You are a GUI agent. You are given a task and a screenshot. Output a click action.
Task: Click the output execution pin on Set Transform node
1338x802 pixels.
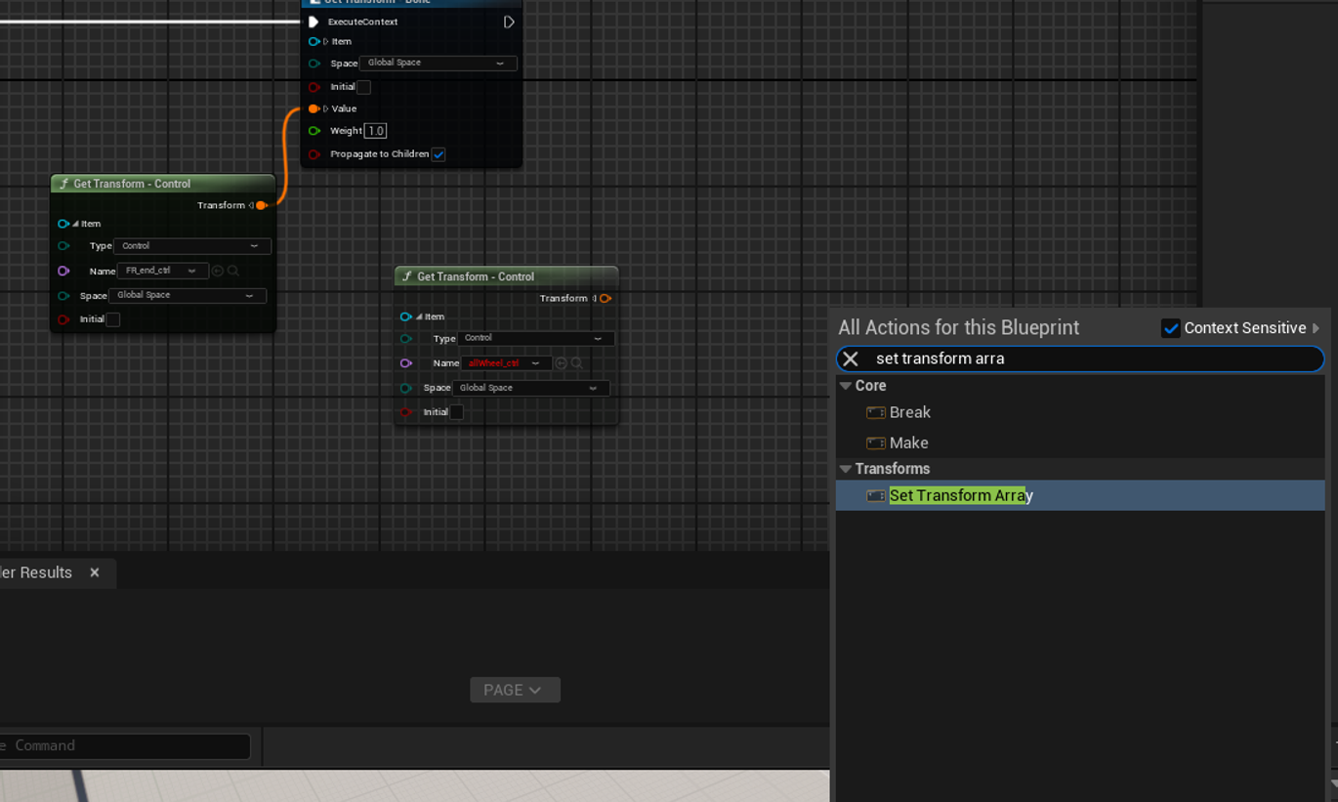509,21
